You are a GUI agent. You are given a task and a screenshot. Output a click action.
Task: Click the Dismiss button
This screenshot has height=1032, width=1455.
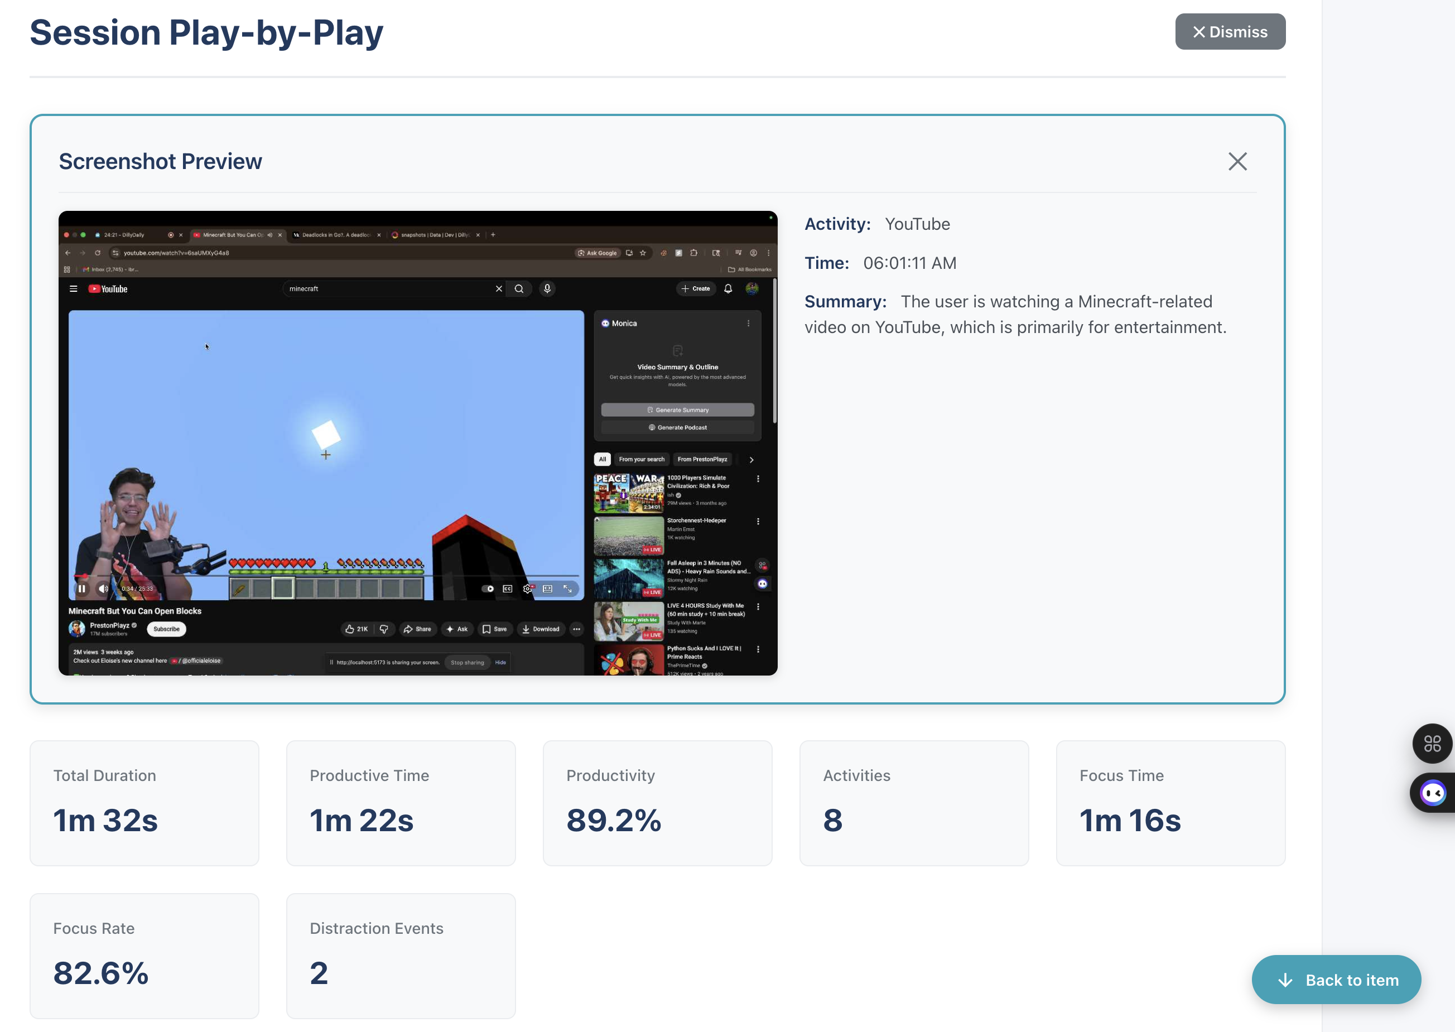point(1230,32)
